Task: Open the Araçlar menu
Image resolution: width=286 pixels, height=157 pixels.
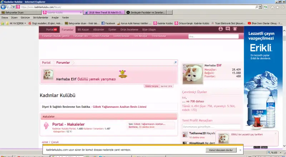Action: coord(55,18)
